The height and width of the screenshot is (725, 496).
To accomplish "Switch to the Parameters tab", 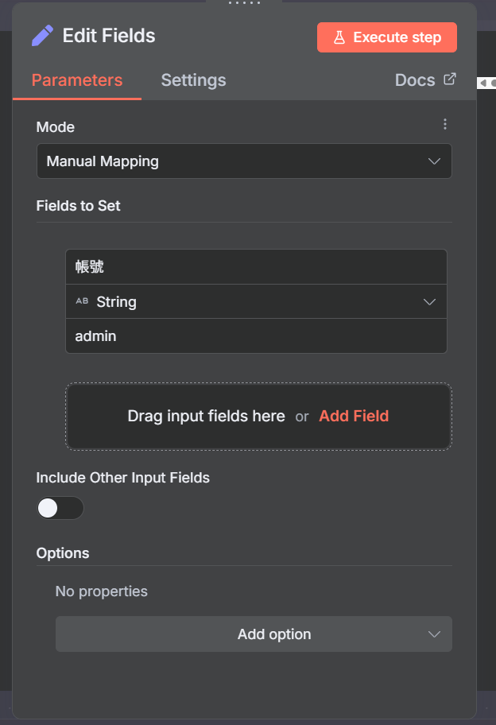I will point(77,80).
